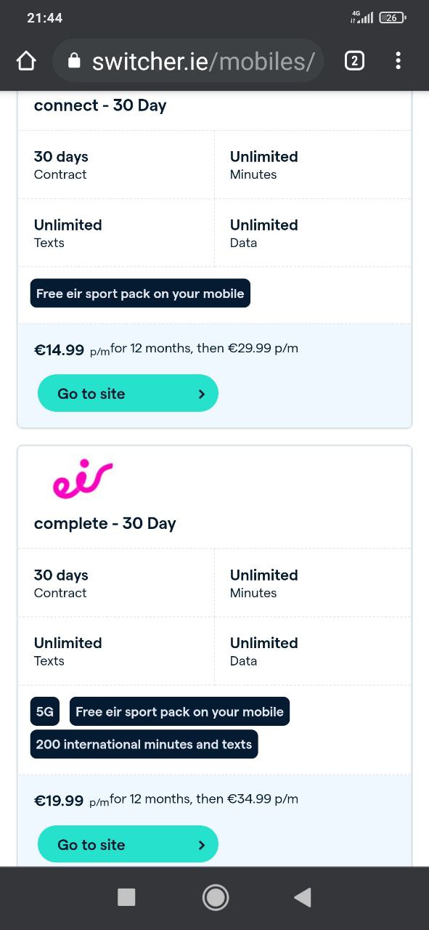Click the switcher.ie address bar
The image size is (429, 930).
pos(188,61)
